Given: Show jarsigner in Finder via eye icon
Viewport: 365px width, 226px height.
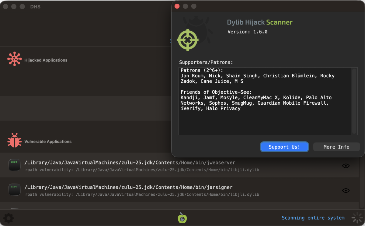Looking at the screenshot, I should coord(346,191).
